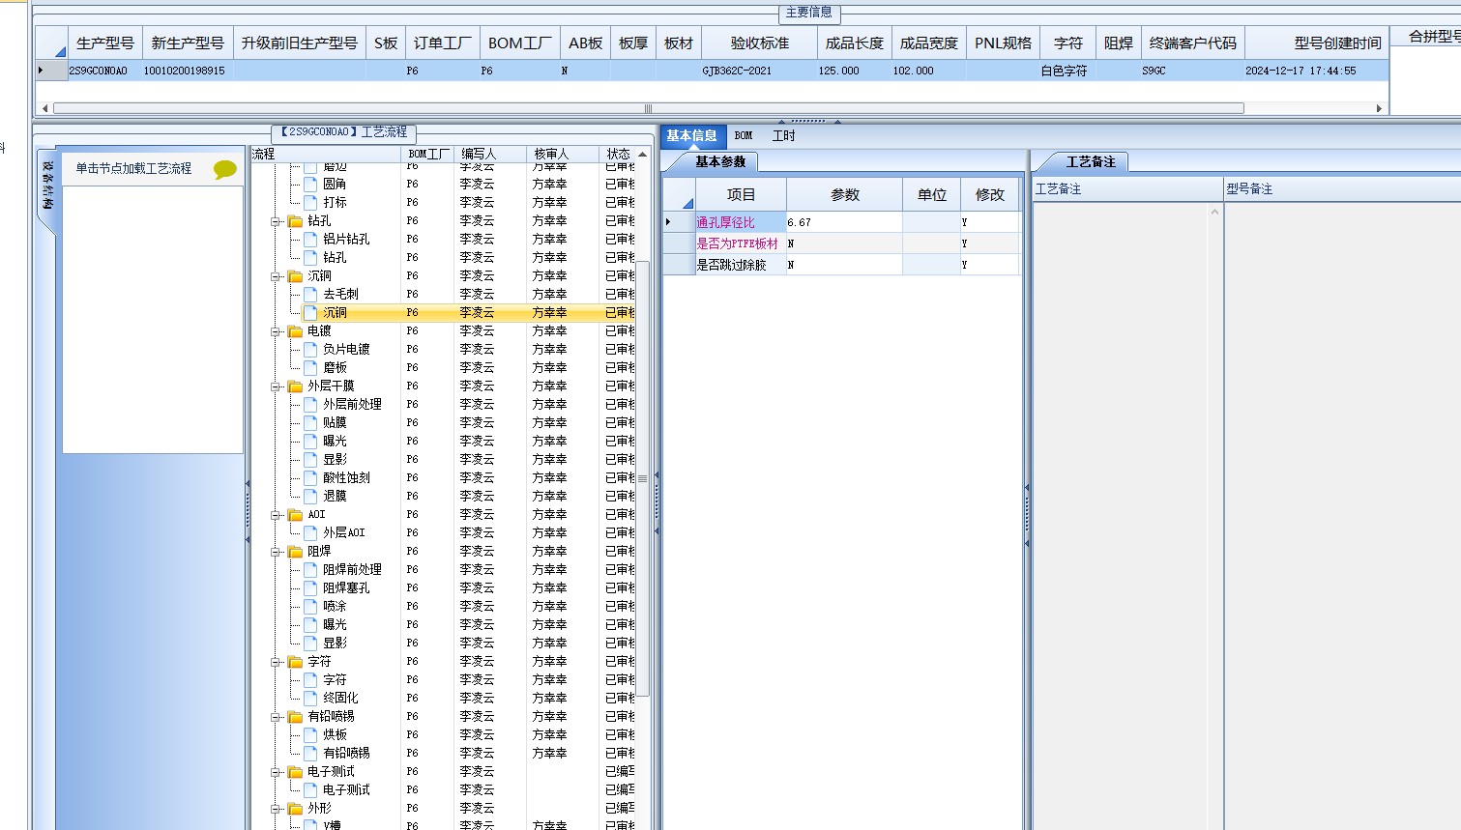Click the 6.67 parameter cell for 通孔厚径比
1461x830 pixels.
click(844, 222)
